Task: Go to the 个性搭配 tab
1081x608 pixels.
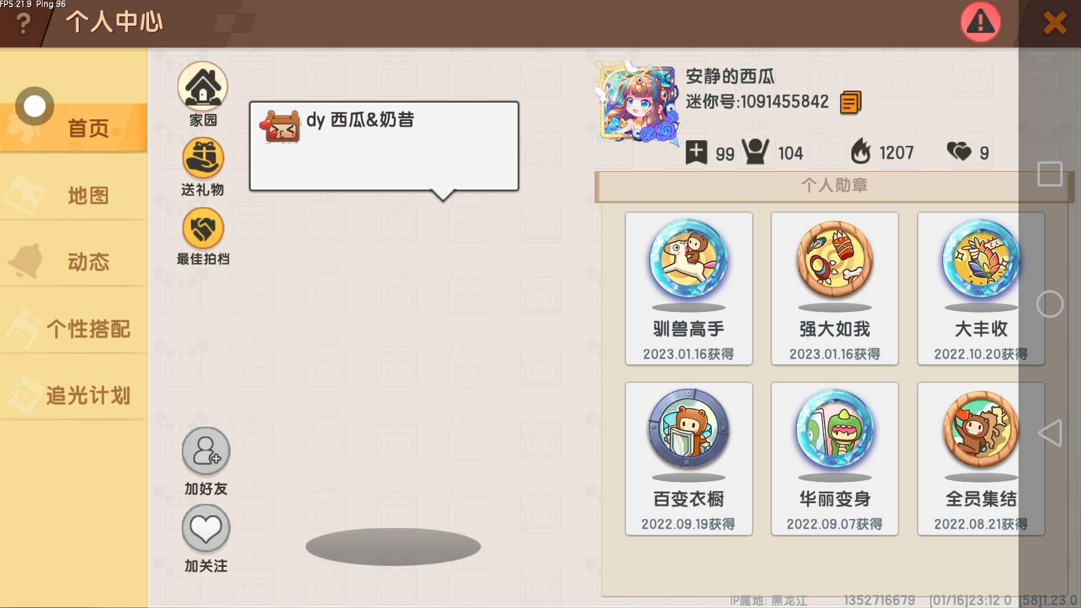Action: click(74, 329)
